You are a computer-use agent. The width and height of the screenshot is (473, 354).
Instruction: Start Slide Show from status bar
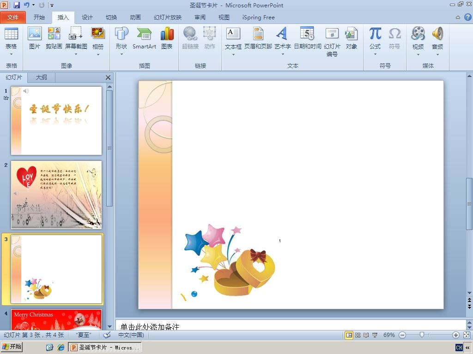375,335
